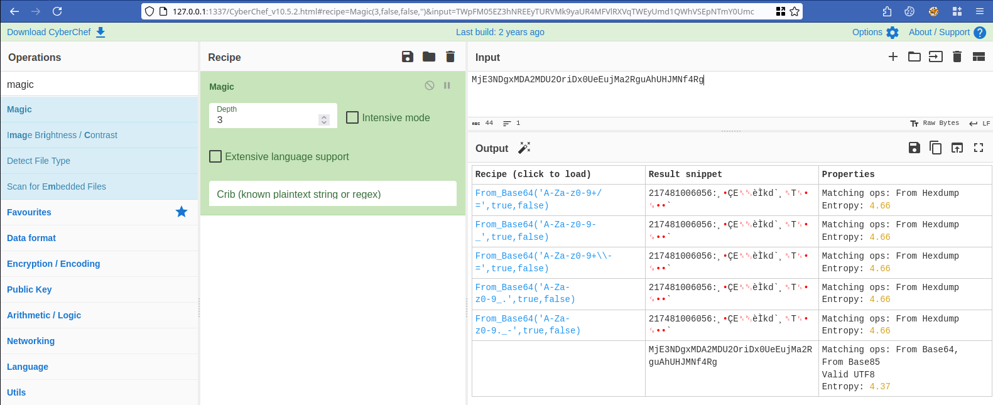Open the Magic wand output suggestion
The width and height of the screenshot is (993, 405).
[524, 148]
